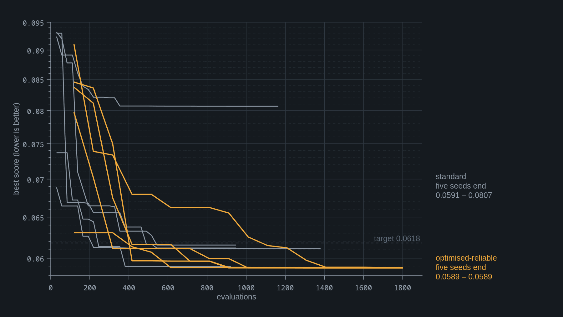Image resolution: width=563 pixels, height=317 pixels.
Task: Click the 'best score (lower is better)' axis title
Action: tap(16, 148)
